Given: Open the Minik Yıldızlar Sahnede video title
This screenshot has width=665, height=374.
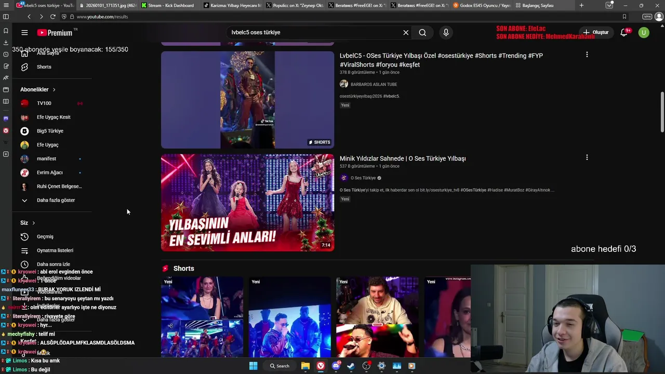Looking at the screenshot, I should 403,158.
